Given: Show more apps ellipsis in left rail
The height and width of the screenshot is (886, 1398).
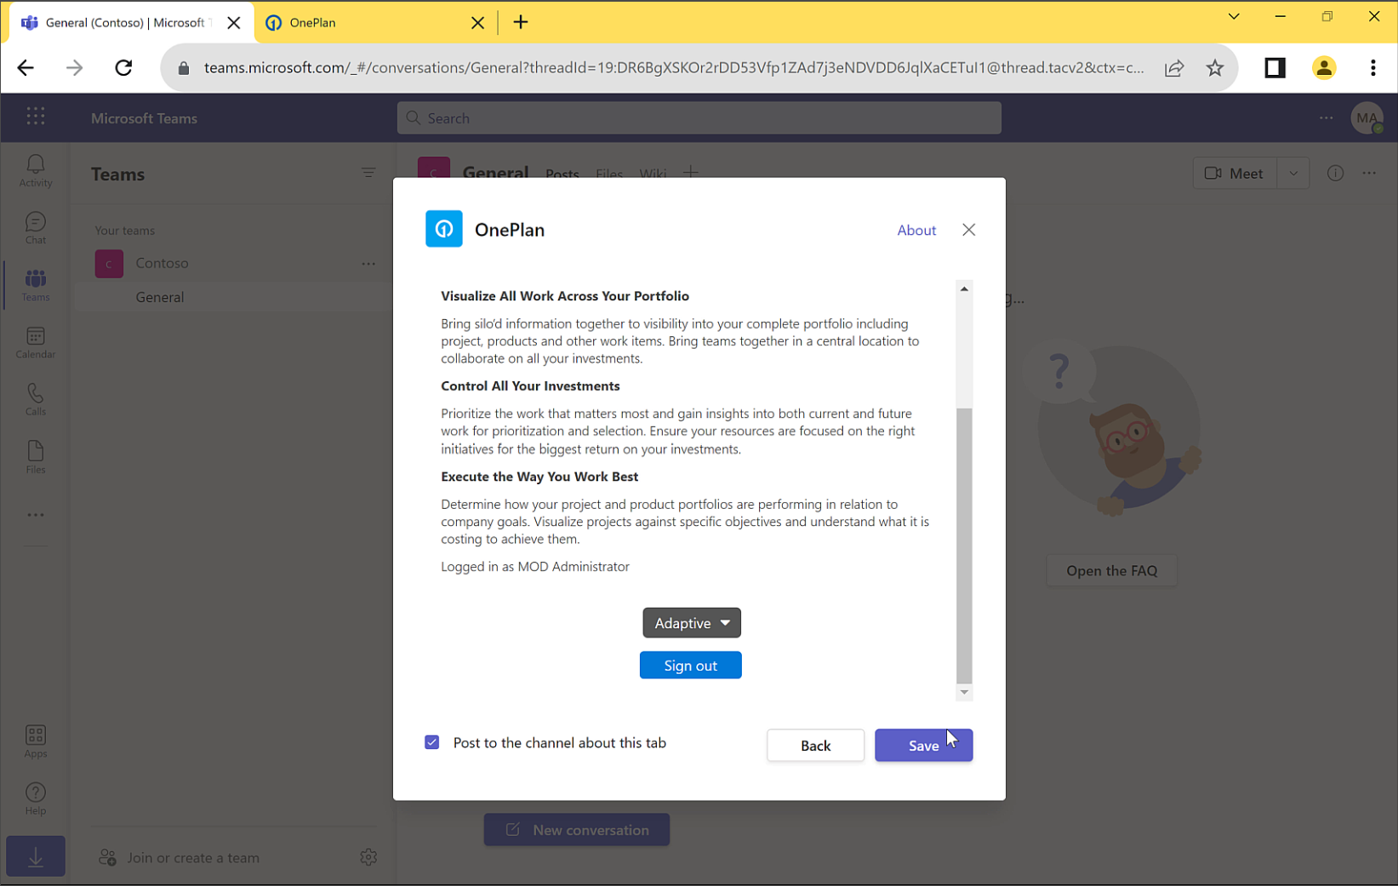Looking at the screenshot, I should click(x=35, y=515).
